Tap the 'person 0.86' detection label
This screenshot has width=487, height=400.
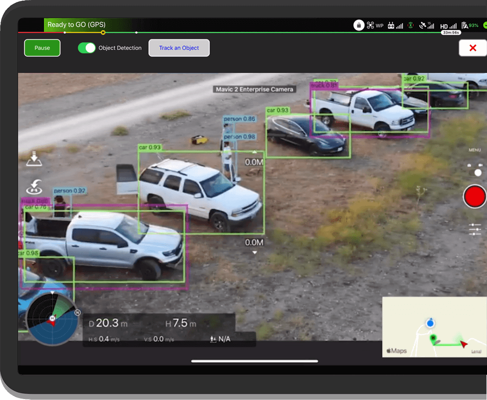(x=240, y=119)
